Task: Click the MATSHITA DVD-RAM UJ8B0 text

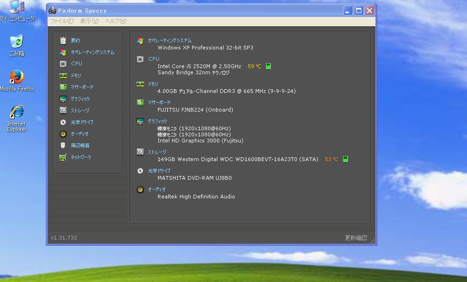Action: click(x=194, y=178)
